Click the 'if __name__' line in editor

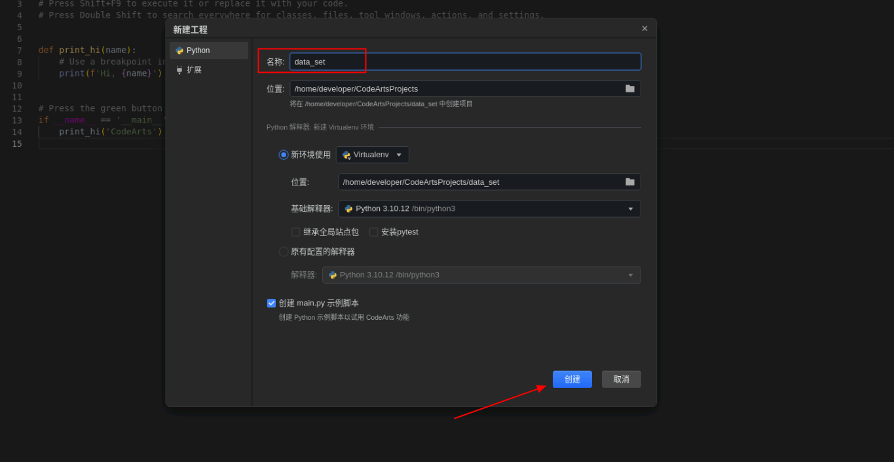pos(102,120)
